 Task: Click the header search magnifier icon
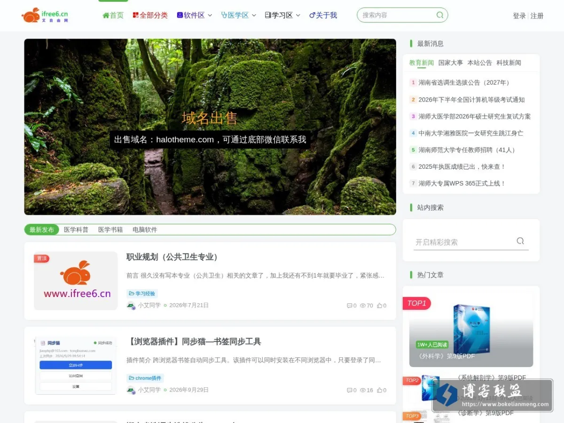(440, 15)
